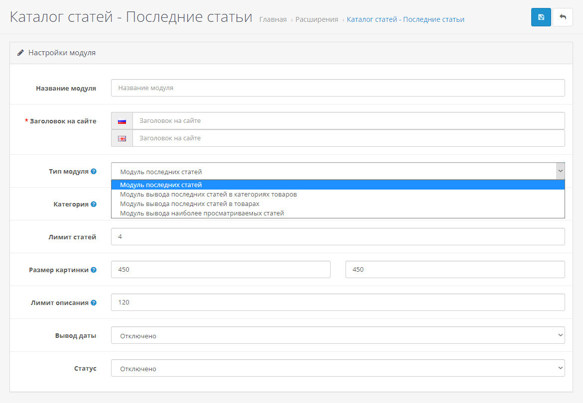Select option Модуль последних статей
Image resolution: width=583 pixels, height=403 pixels.
click(x=338, y=185)
